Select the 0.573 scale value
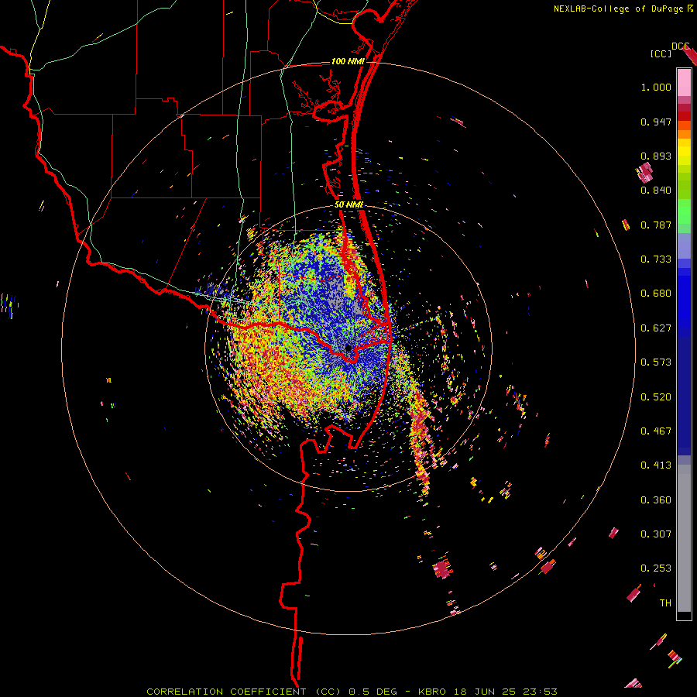 coord(656,362)
